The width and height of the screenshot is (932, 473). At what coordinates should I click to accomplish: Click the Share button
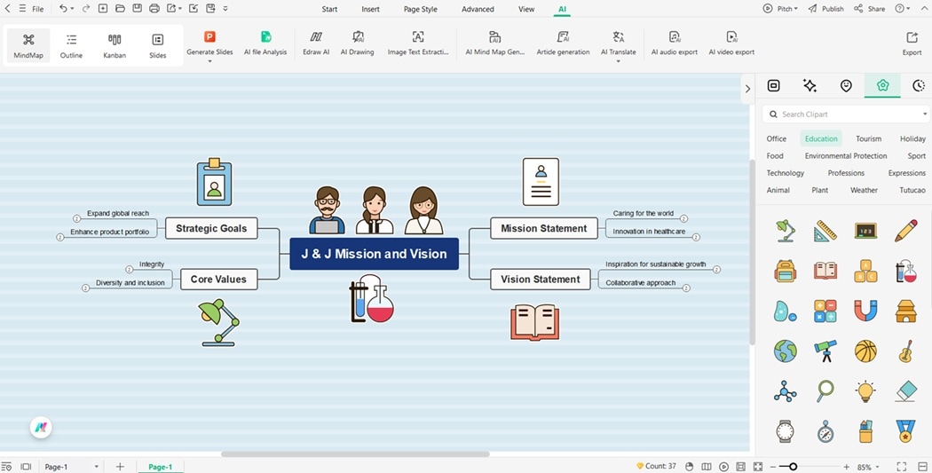click(870, 9)
